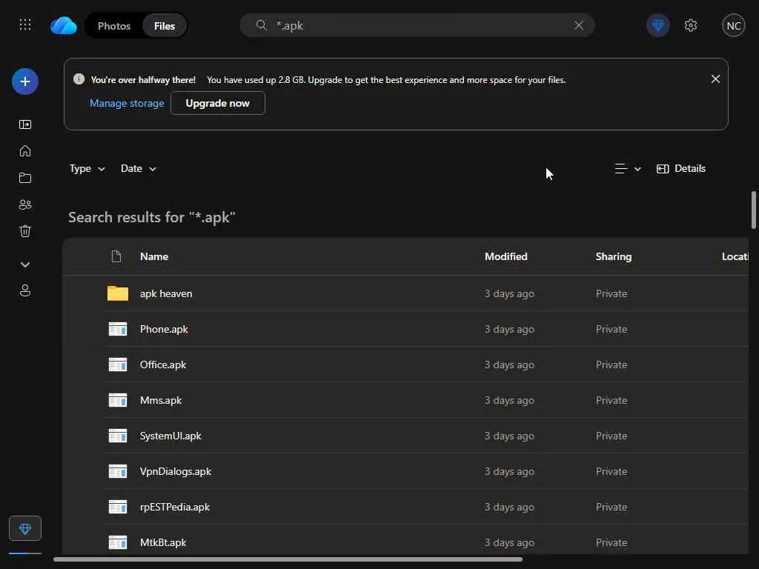
Task: Click the *.apk search input field
Action: (415, 25)
